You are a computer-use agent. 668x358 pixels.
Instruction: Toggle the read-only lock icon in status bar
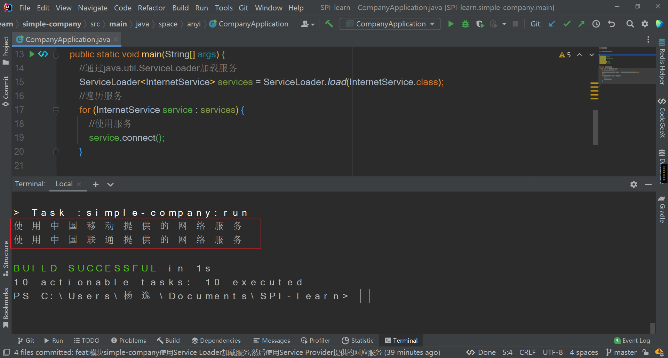click(645, 352)
